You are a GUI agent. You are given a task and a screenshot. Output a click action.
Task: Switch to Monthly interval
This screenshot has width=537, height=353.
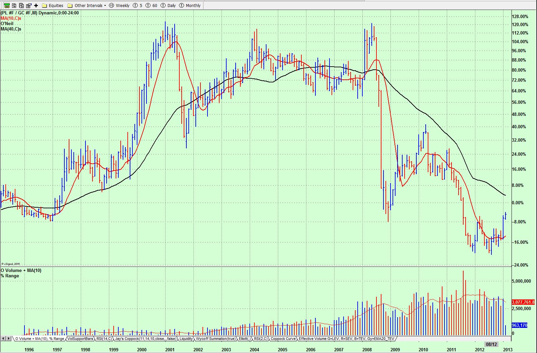[x=190, y=5]
